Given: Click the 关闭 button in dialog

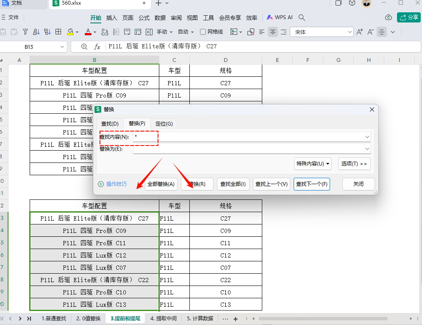Looking at the screenshot, I should coord(358,184).
